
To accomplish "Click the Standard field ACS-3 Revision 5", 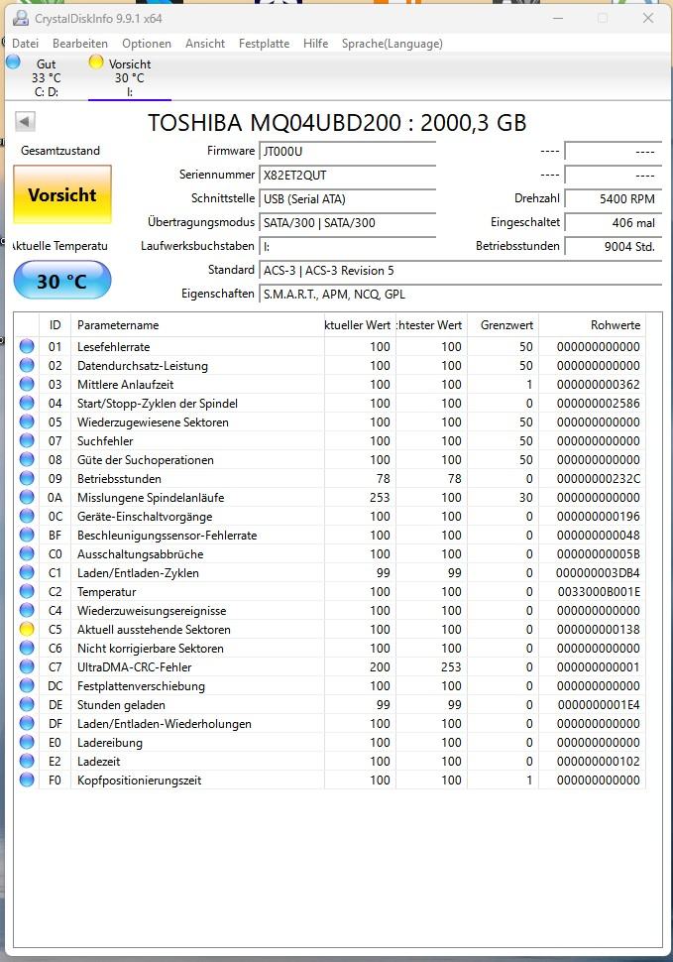I will (460, 271).
